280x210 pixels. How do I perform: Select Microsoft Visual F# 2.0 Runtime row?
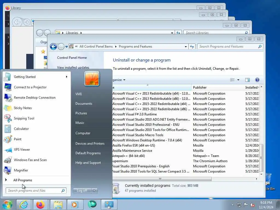(186, 114)
